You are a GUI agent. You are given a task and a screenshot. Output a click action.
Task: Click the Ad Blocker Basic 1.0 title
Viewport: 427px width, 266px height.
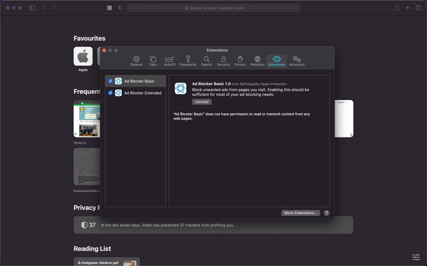pos(211,84)
